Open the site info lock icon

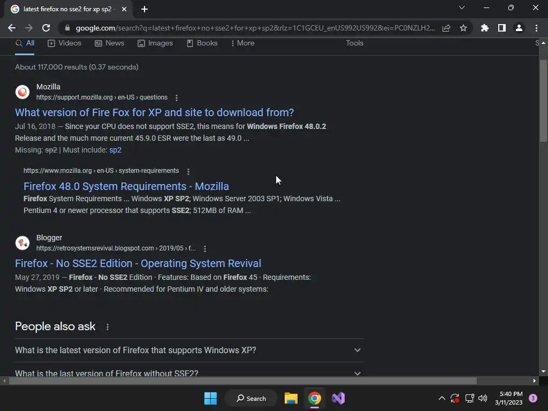(67, 28)
